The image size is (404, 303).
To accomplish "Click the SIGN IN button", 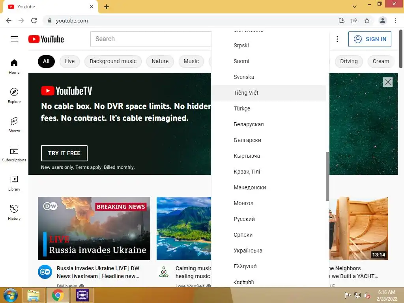I will 370,39.
